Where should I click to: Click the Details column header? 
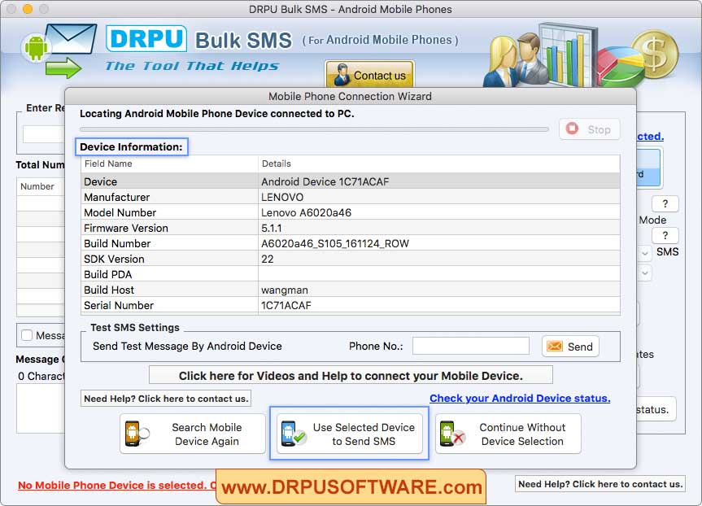tap(438, 164)
